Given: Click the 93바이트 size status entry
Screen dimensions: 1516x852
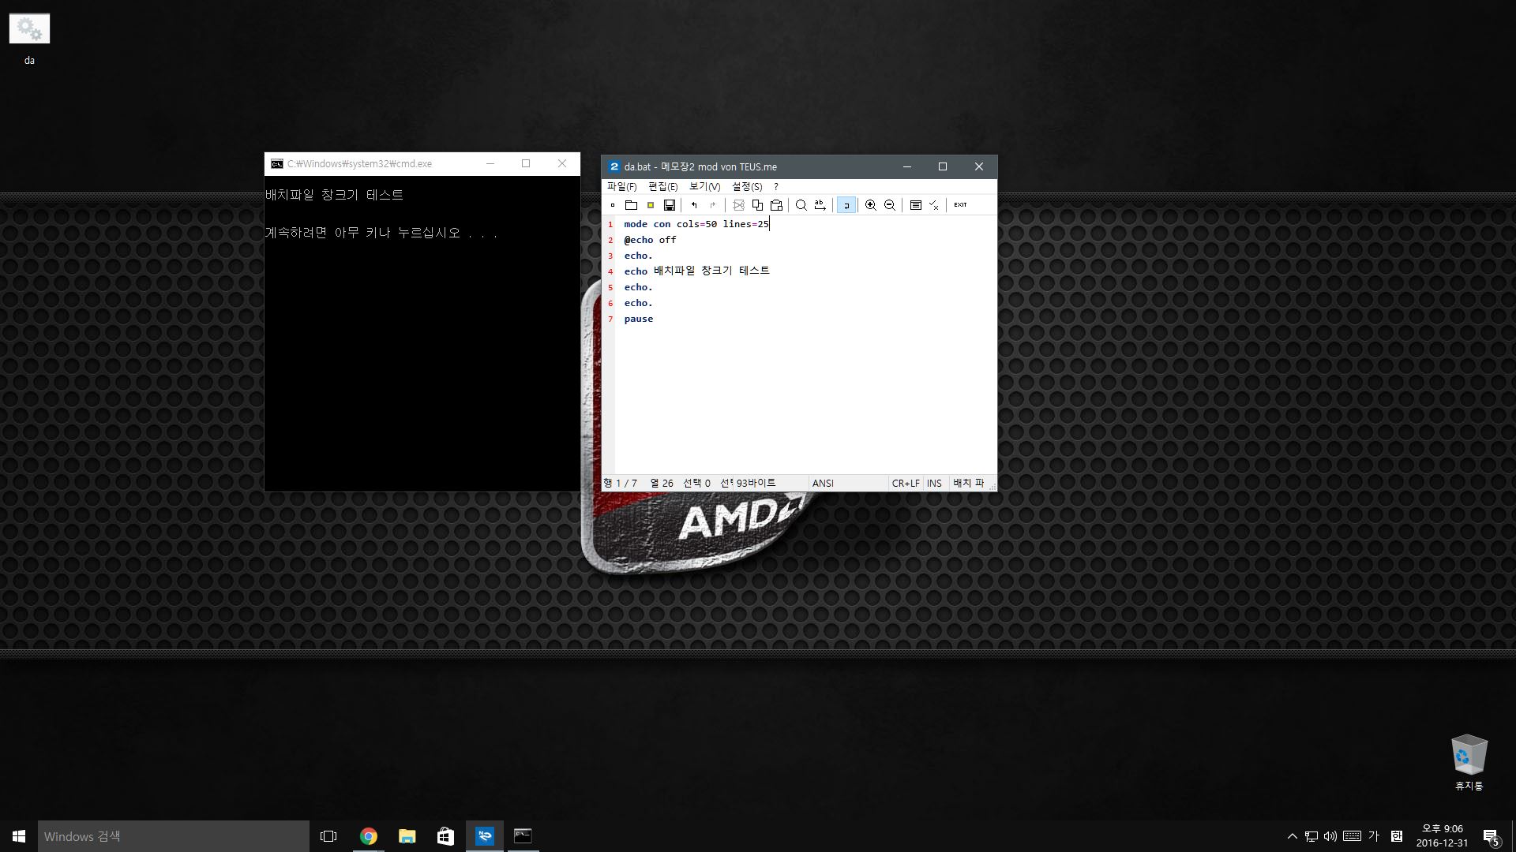Looking at the screenshot, I should pyautogui.click(x=756, y=484).
